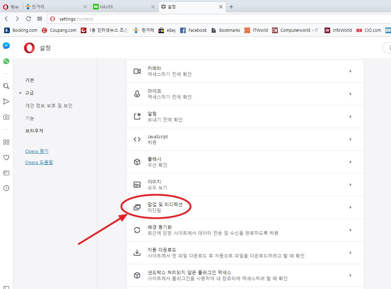Expand the JavaScript settings row arrow
Image resolution: width=391 pixels, height=289 pixels.
click(350, 139)
